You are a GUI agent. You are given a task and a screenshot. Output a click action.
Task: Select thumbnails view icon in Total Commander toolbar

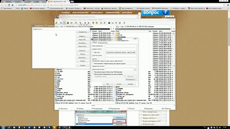pos(68,23)
